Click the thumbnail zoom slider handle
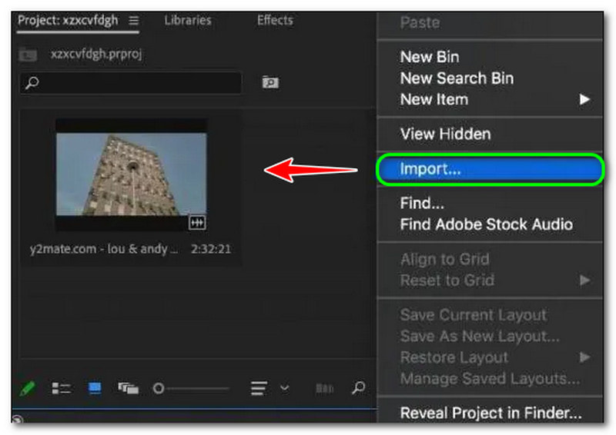616x435 pixels. (159, 388)
